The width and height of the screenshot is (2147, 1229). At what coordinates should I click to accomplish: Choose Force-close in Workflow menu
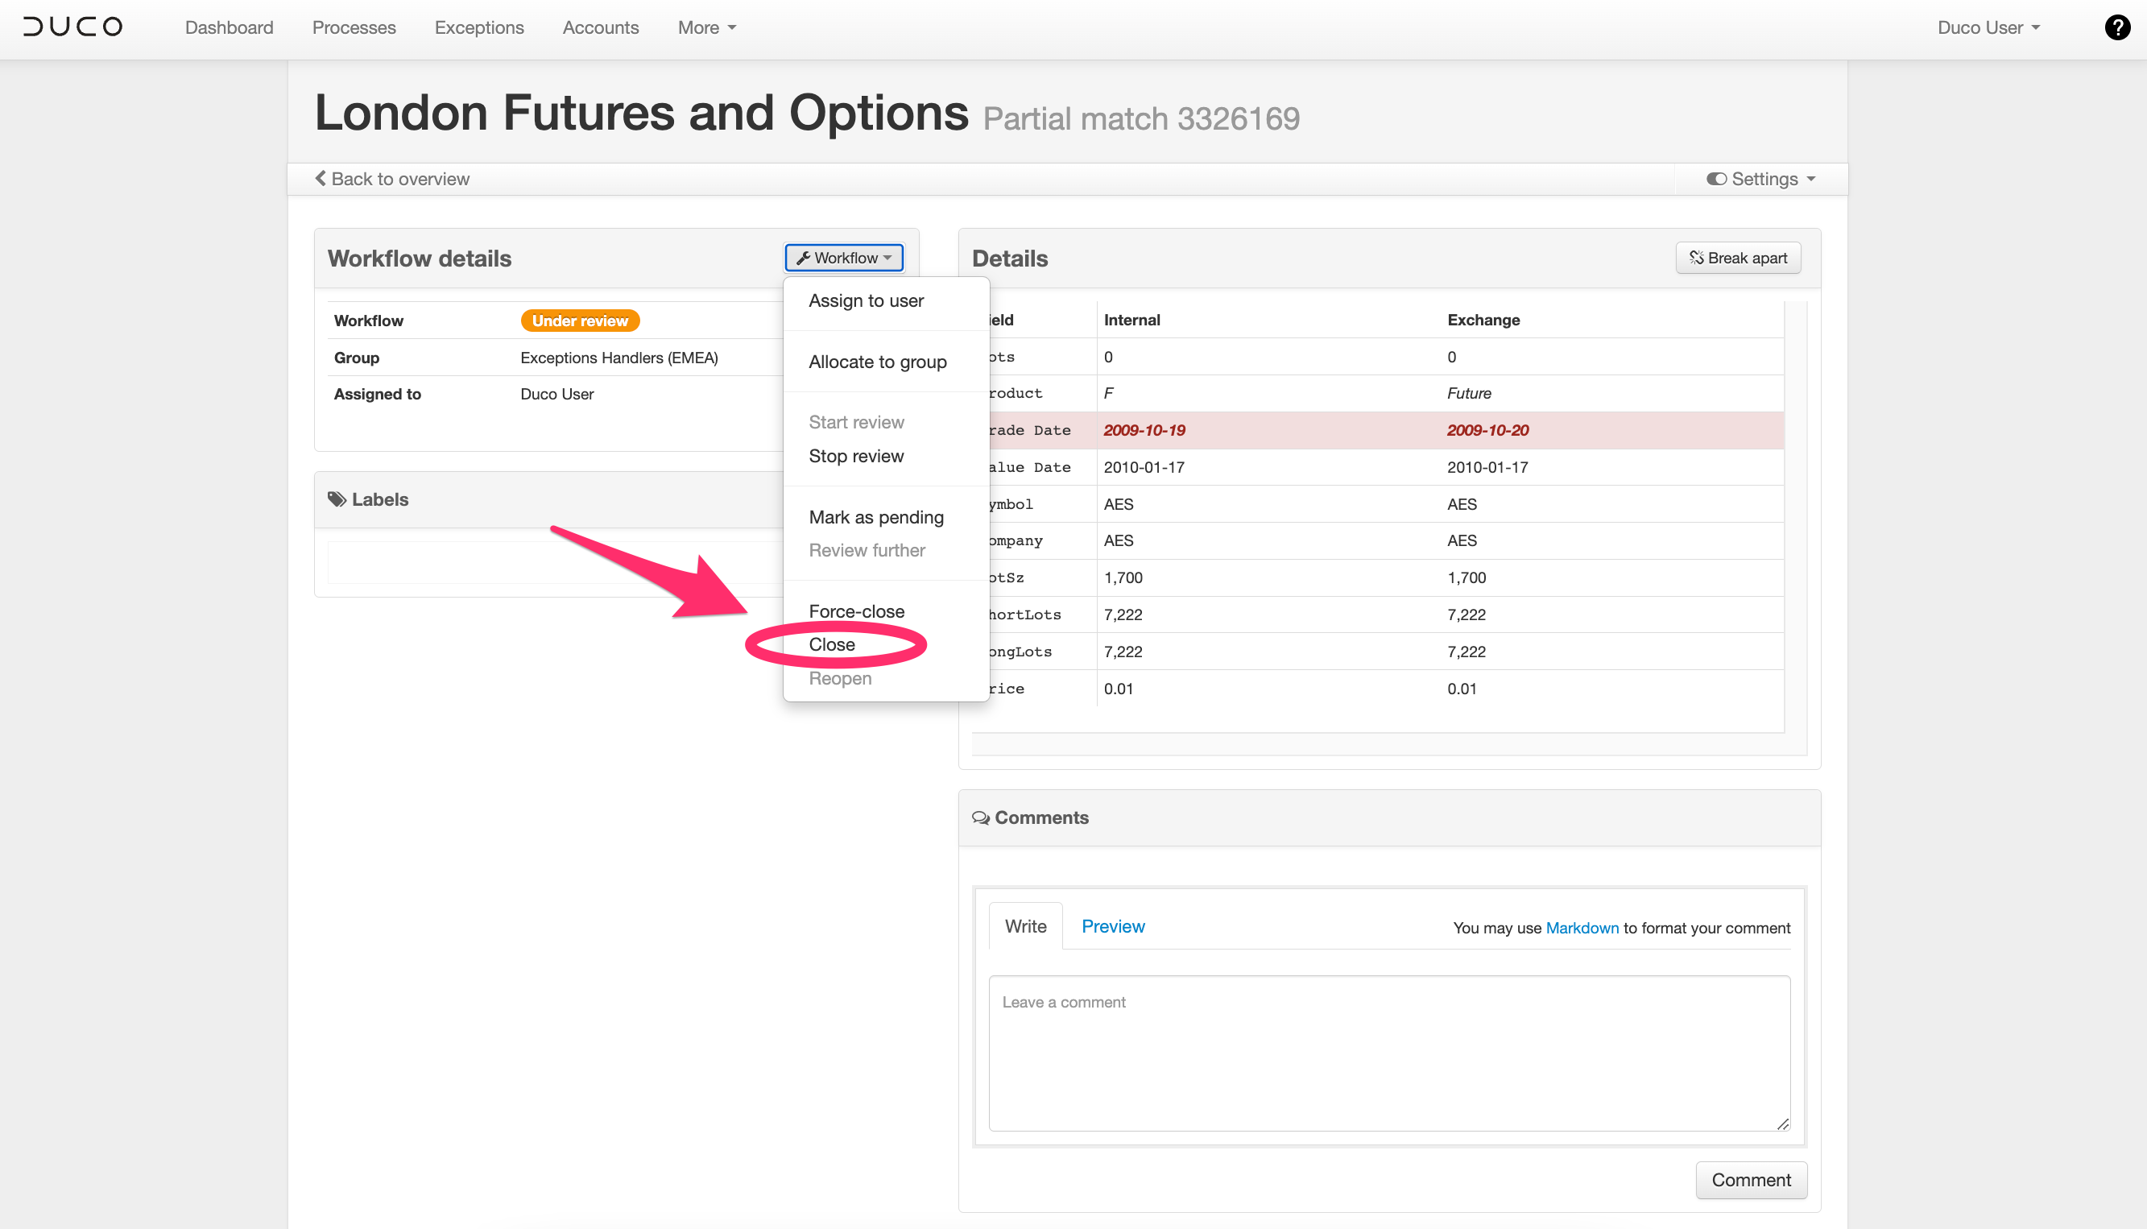click(x=857, y=611)
